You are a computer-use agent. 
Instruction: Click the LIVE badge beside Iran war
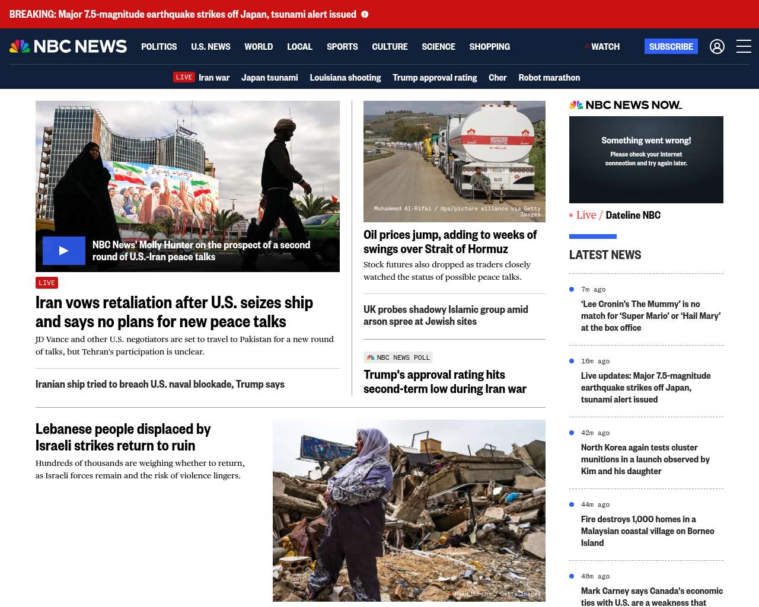[184, 77]
